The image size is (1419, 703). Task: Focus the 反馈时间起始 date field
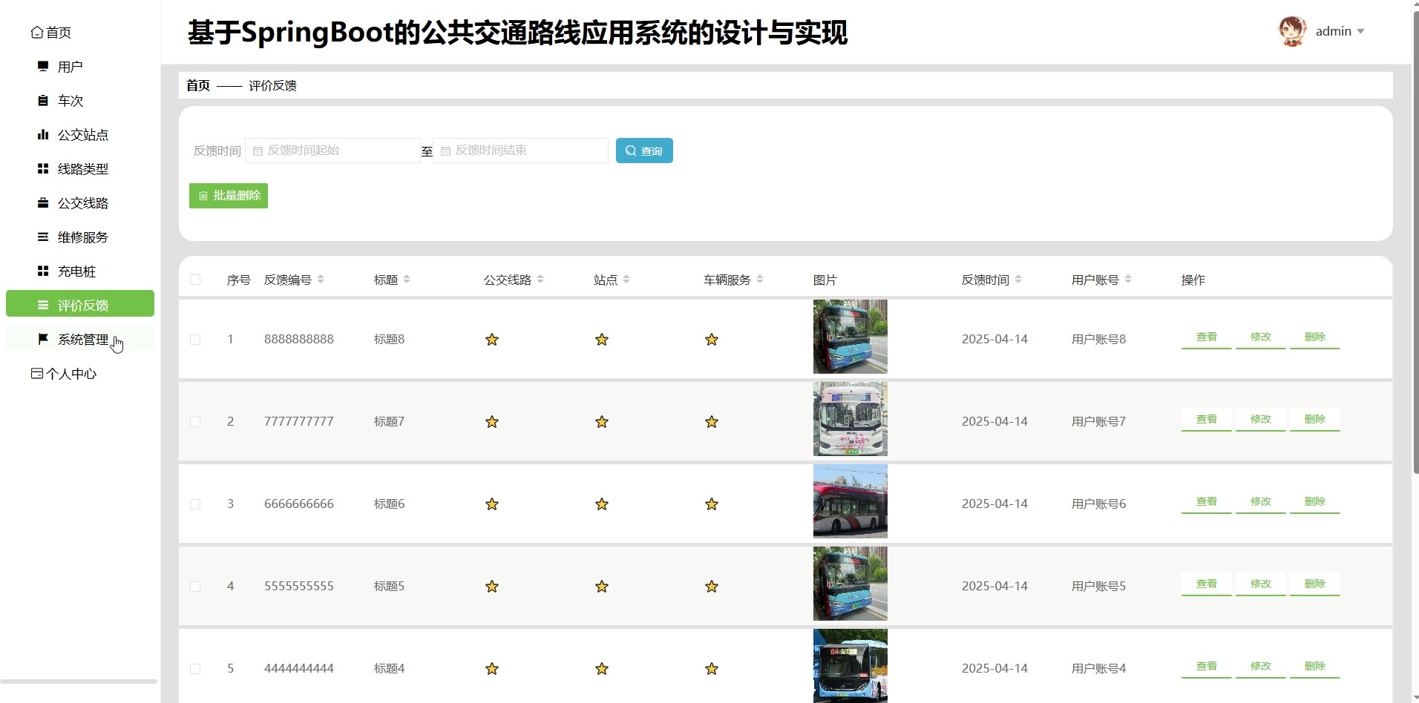[x=333, y=151]
